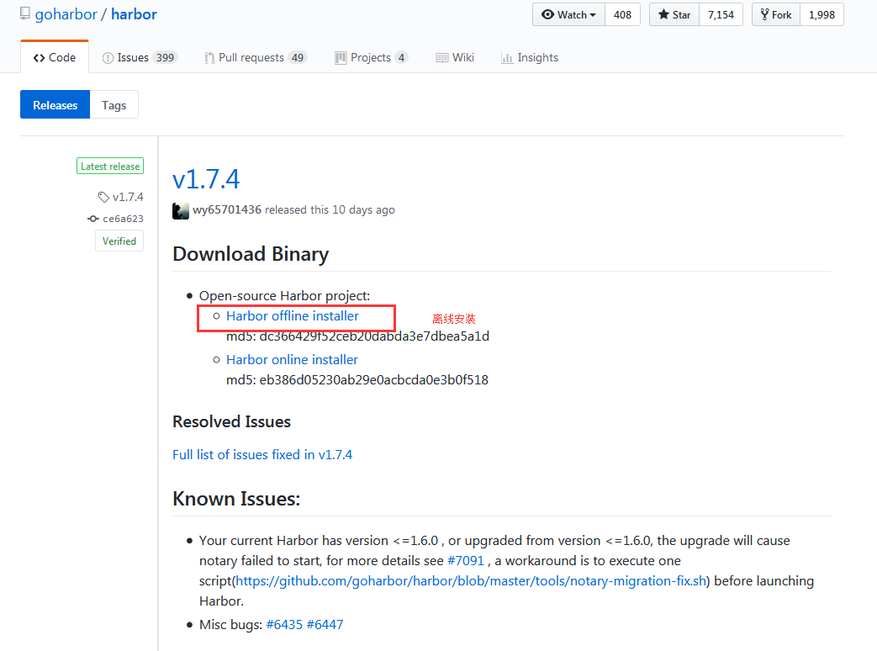This screenshot has height=651, width=877.
Task: Click the Pull requests count badge 49
Action: click(x=298, y=57)
